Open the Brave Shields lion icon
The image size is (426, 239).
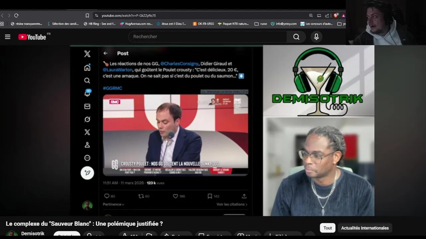pos(336,15)
